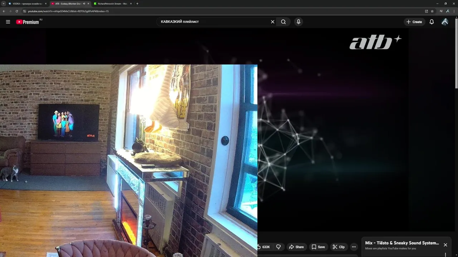Viewport: 458px width, 257px height.
Task: Bookmark this page with the star
Action: pyautogui.click(x=432, y=11)
